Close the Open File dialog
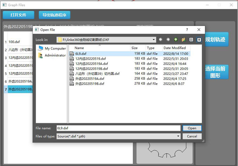The height and width of the screenshot is (166, 238). [199, 30]
